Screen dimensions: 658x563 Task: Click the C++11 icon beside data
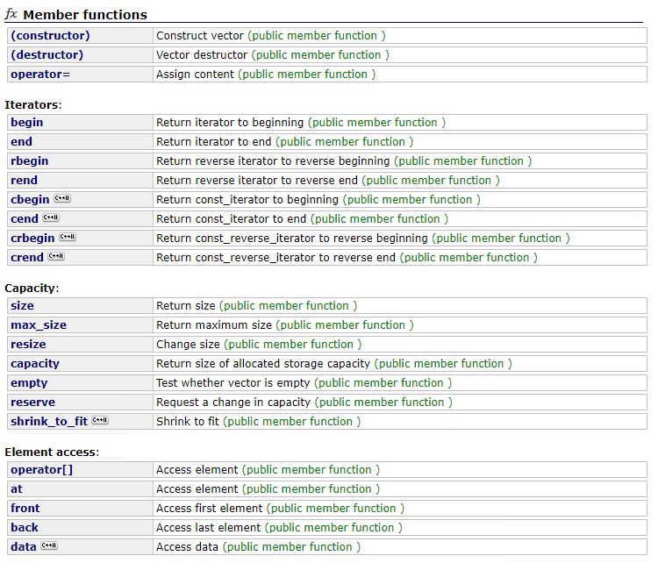tap(49, 546)
